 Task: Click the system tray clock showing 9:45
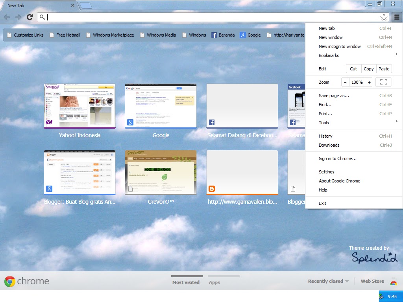tap(392, 296)
